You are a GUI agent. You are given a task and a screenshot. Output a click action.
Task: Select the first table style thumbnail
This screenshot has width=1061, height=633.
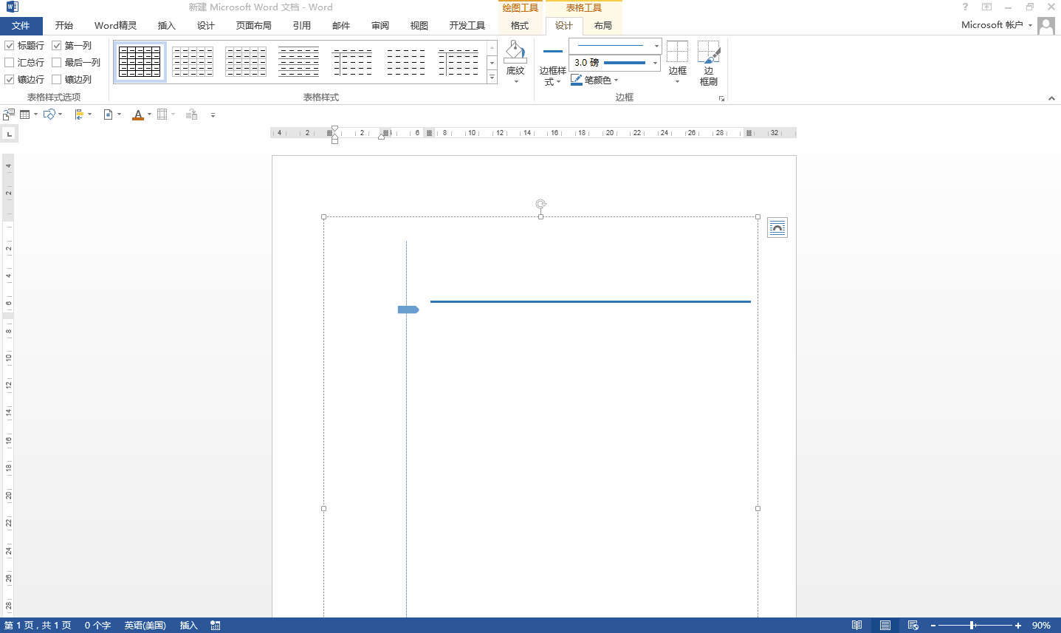coord(140,61)
